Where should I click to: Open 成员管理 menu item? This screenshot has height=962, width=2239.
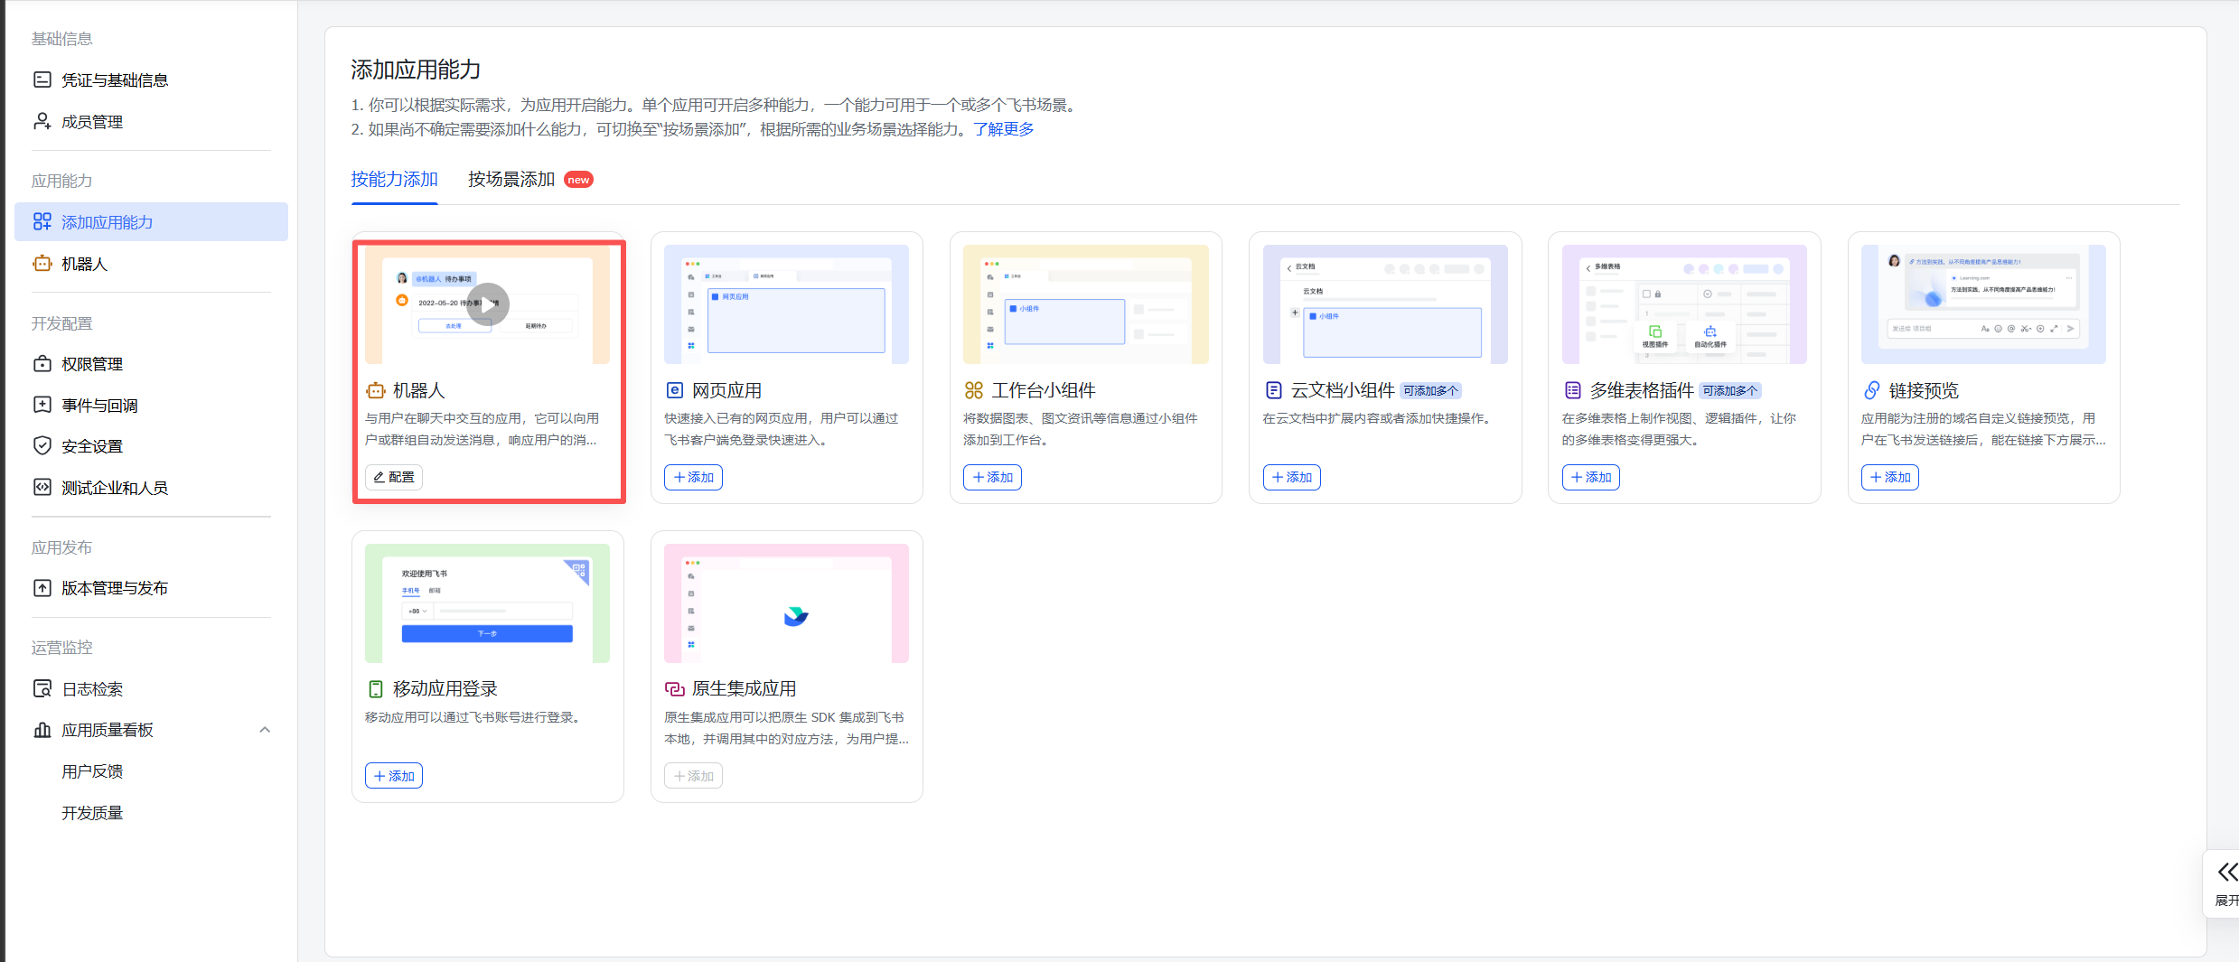[151, 121]
